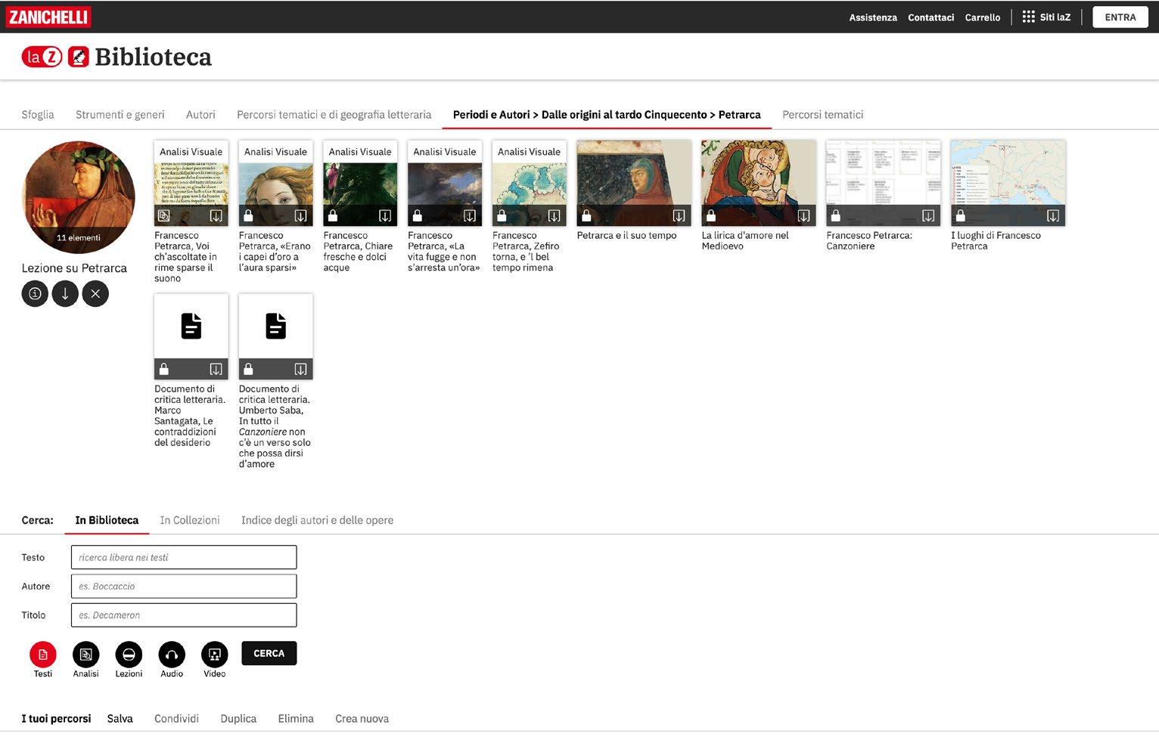Viewport: 1159px width, 743px height.
Task: Download 'I luoghi di Francesco Petrarca' map
Action: click(x=1053, y=216)
